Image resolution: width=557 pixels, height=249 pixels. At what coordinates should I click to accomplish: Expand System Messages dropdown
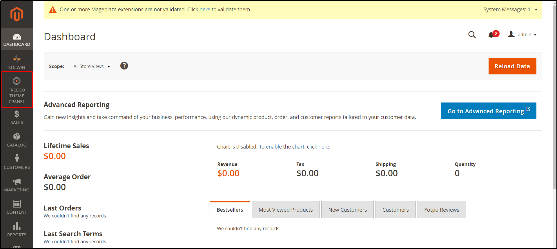(x=510, y=10)
